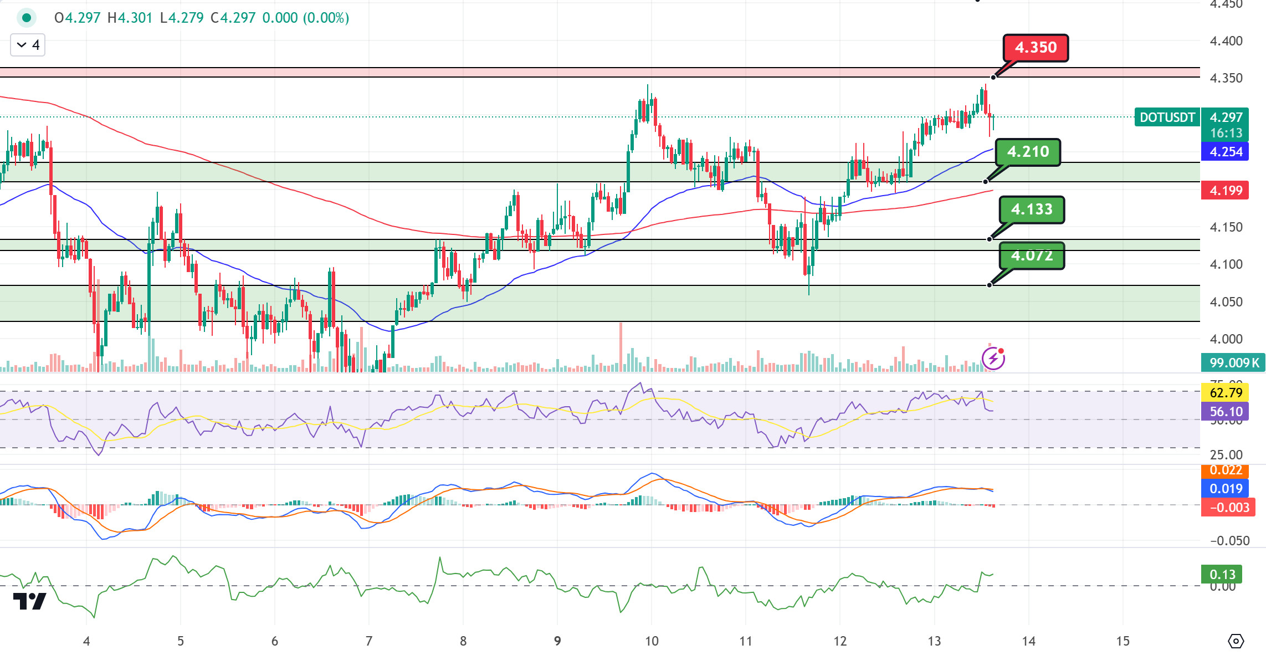
Task: Click the C4.297 close value in legend
Action: click(233, 18)
